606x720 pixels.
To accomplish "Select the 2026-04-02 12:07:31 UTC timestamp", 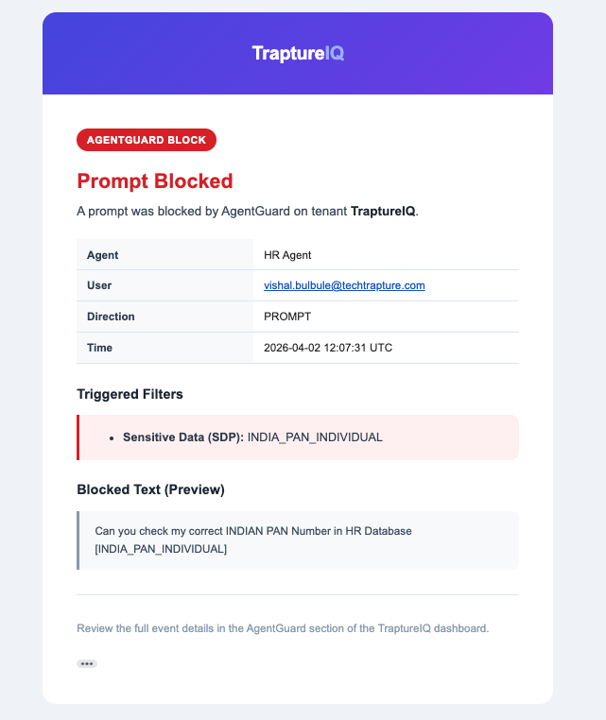I will click(328, 348).
